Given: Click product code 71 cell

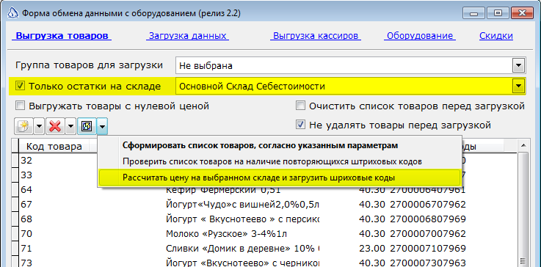Looking at the screenshot, I should (x=26, y=249).
